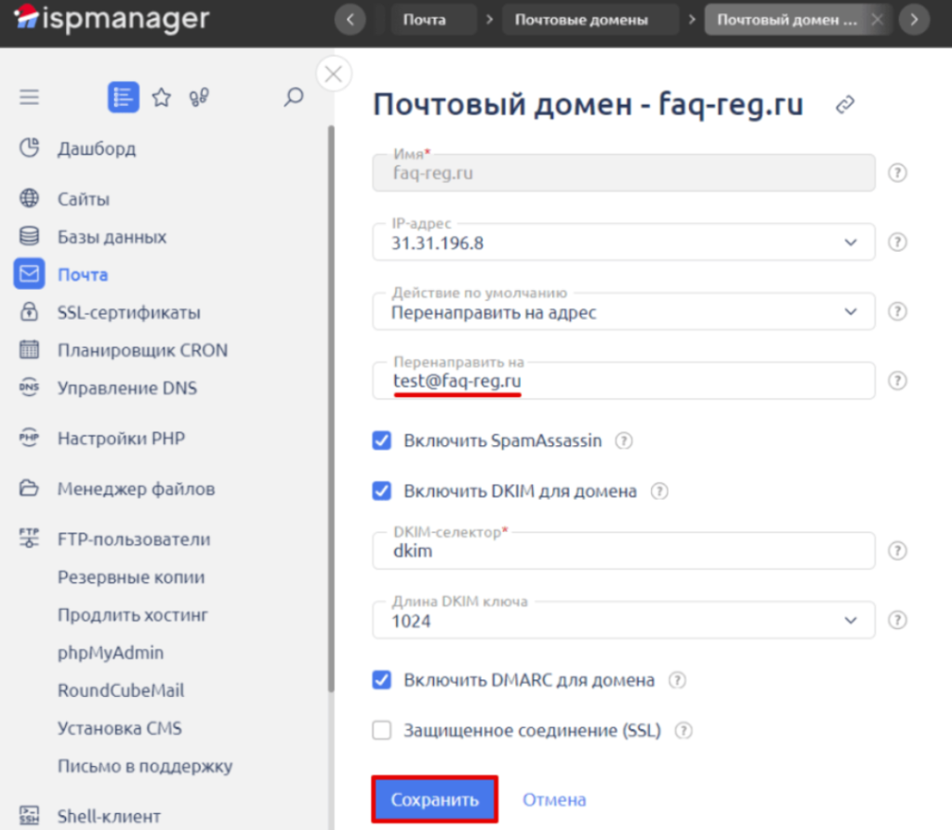Click help icon beside IP-адрес field
The height and width of the screenshot is (830, 952).
pyautogui.click(x=897, y=242)
